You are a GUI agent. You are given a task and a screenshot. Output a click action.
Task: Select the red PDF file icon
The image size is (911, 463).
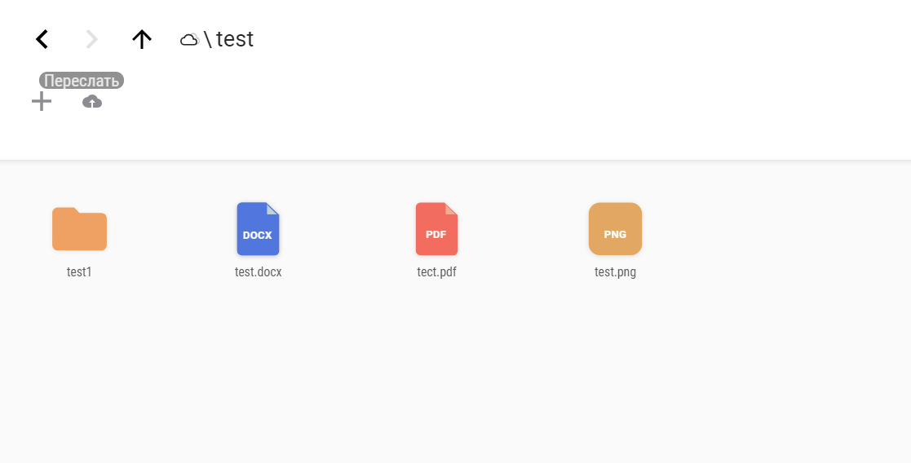coord(436,229)
